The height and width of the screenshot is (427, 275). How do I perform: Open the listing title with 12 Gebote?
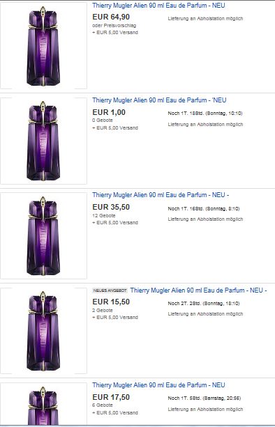tap(161, 195)
